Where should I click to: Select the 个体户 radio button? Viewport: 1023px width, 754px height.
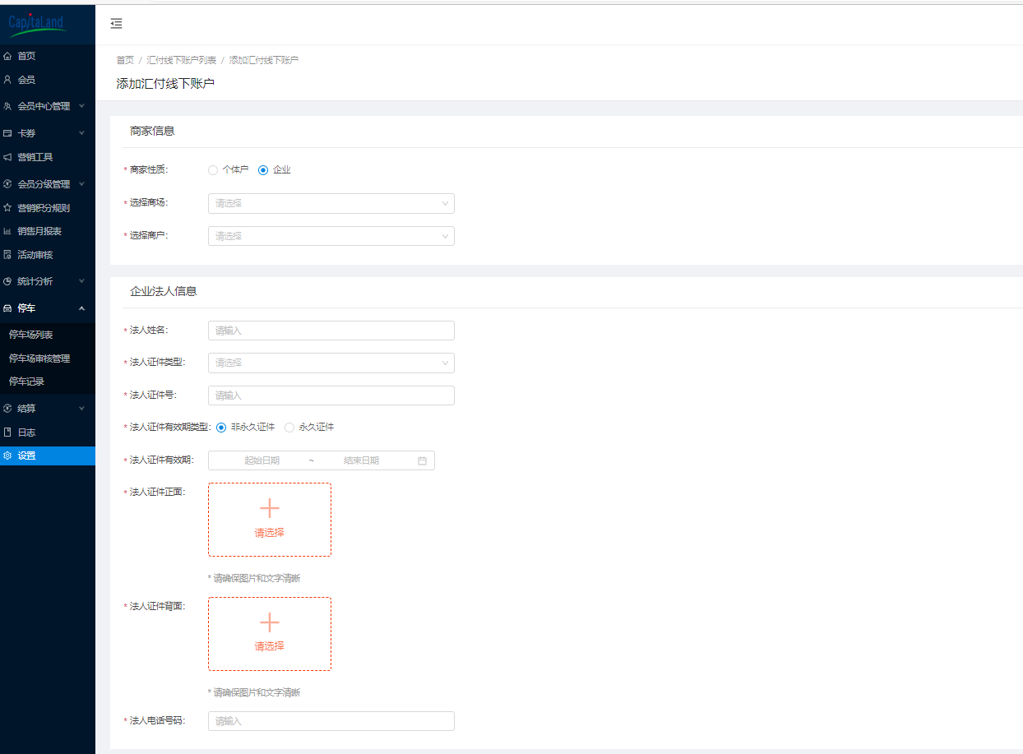click(213, 170)
